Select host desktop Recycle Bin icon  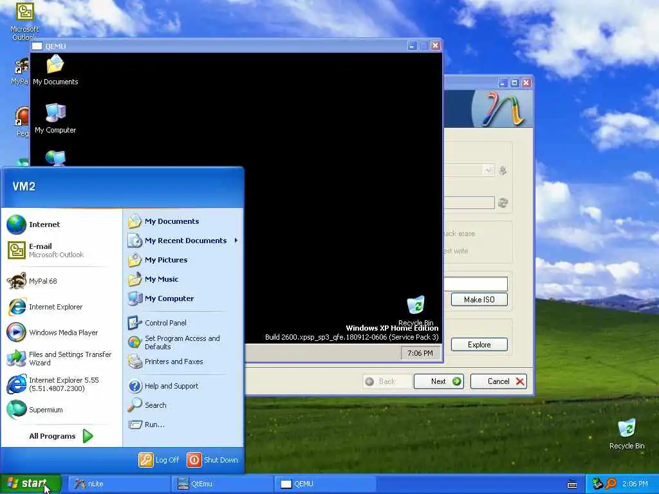(627, 434)
